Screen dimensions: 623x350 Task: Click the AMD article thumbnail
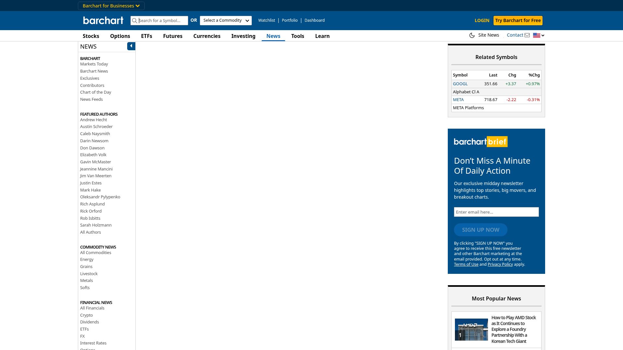[x=471, y=330]
